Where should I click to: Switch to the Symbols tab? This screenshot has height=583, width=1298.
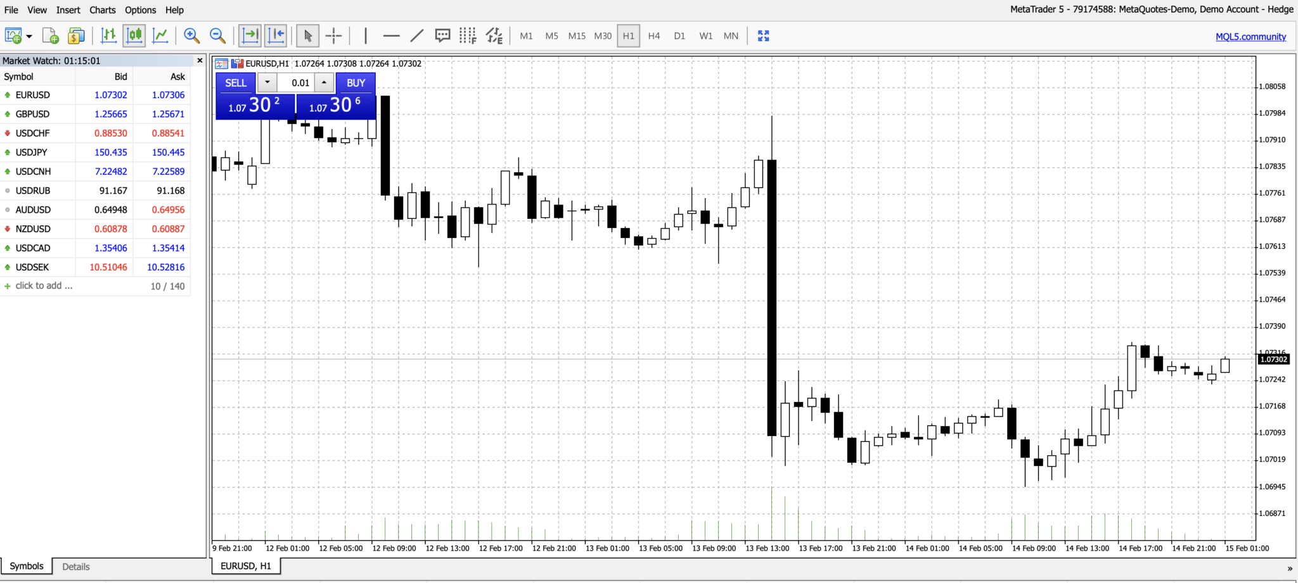[x=27, y=566]
